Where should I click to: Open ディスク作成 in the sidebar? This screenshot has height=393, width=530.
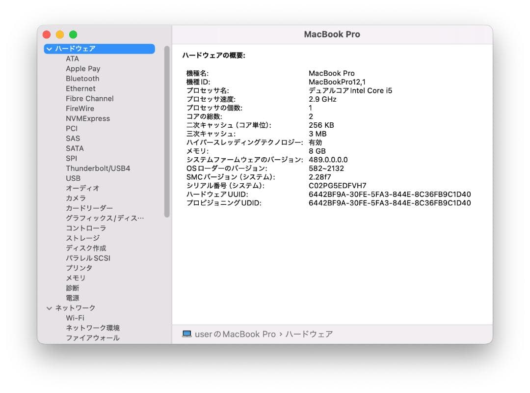point(86,248)
